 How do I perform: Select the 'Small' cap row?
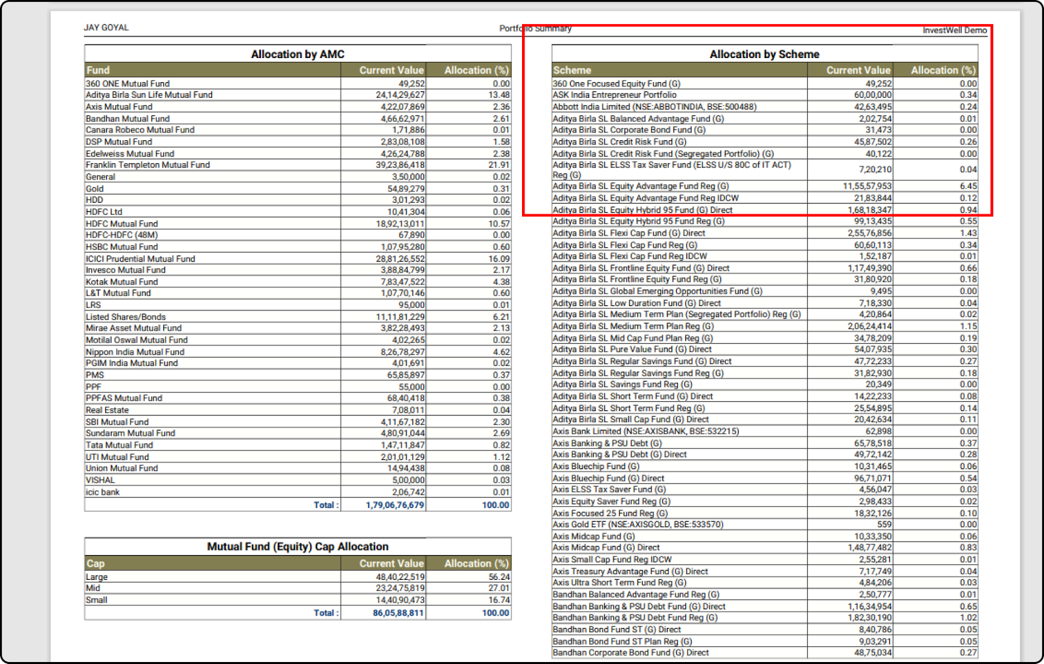tap(298, 599)
